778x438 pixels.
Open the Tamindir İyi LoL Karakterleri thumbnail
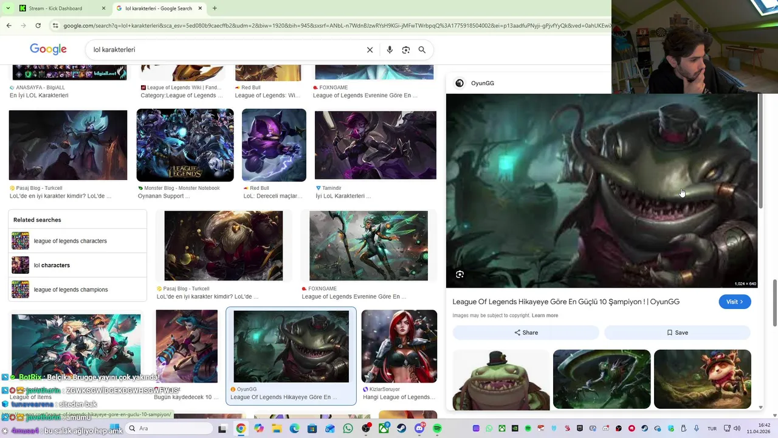(376, 145)
